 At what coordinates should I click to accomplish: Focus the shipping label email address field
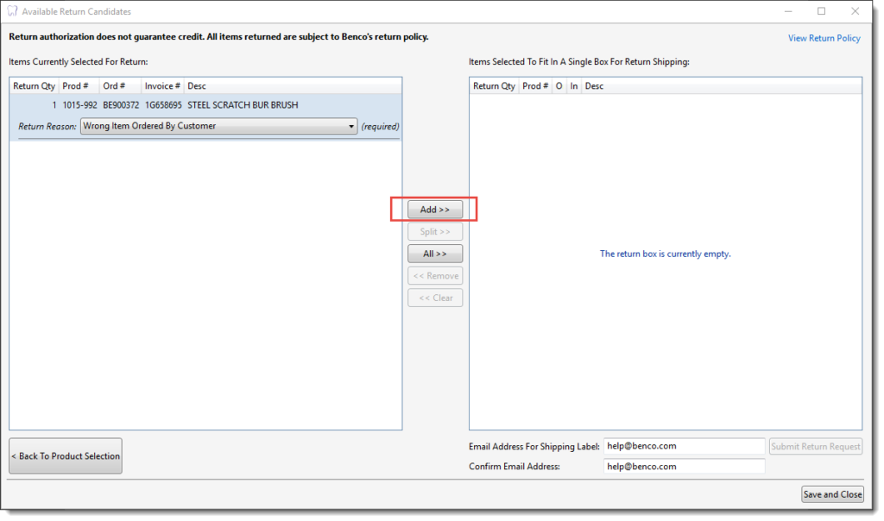(x=684, y=446)
